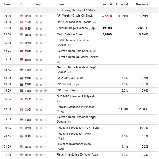Open FOMC Member Kashkari Speaks event
This screenshot has width=159, height=159.
(73, 43)
